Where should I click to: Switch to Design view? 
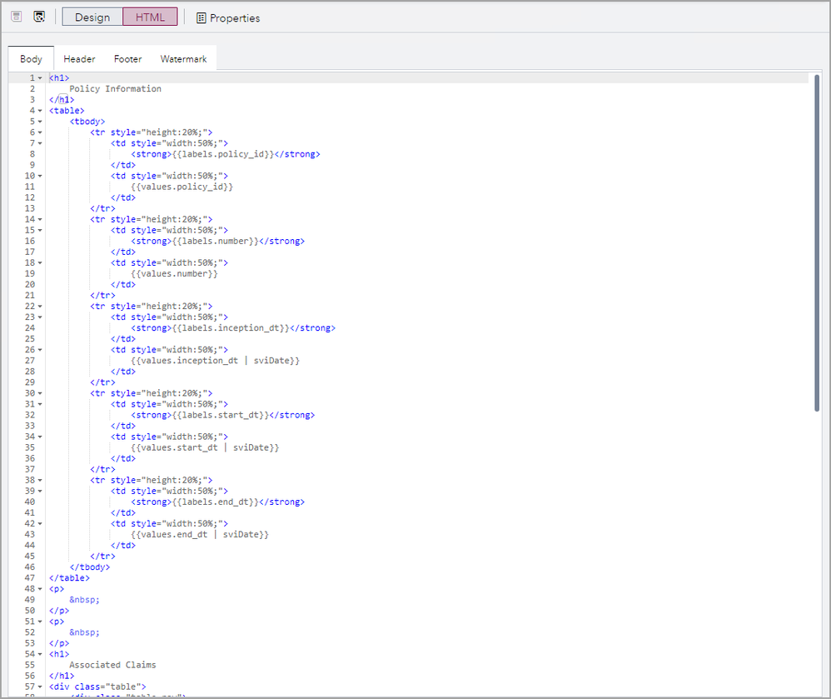tap(92, 17)
